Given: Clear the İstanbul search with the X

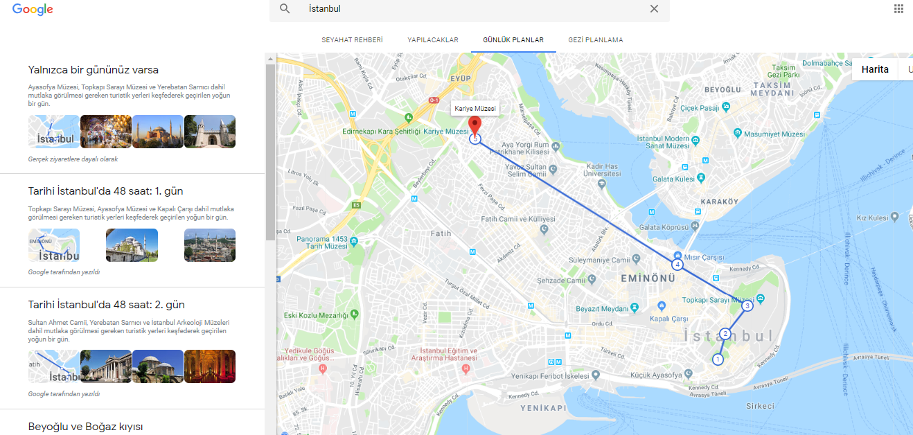Looking at the screenshot, I should [654, 9].
